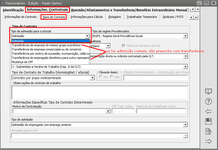The height and width of the screenshot is (150, 218).
Task: Select Mudança de CPF option
Action: [x=51, y=62]
